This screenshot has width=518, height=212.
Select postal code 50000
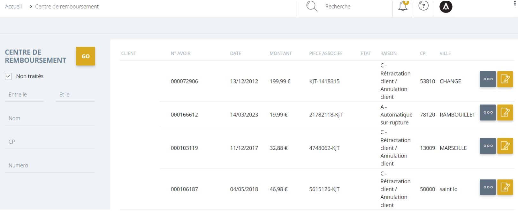[x=427, y=189]
